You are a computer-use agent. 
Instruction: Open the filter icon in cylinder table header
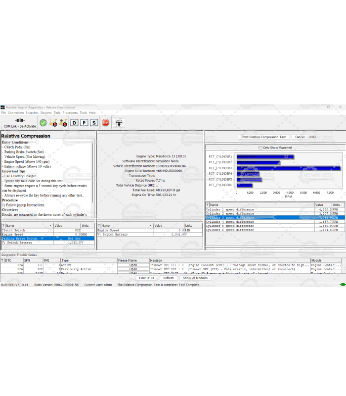208,204
